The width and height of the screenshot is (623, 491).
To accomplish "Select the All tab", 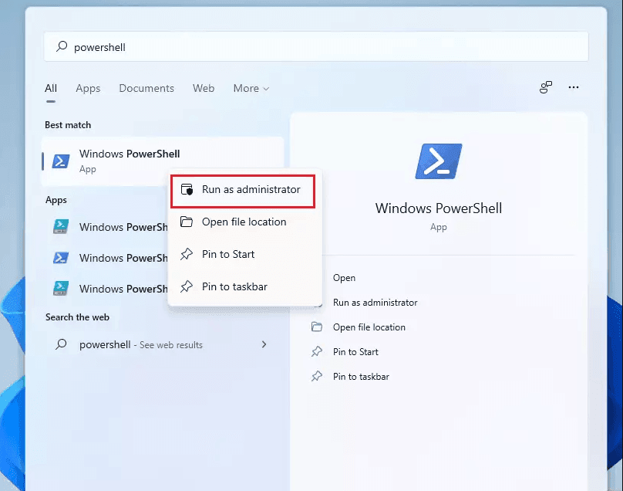I will 51,88.
